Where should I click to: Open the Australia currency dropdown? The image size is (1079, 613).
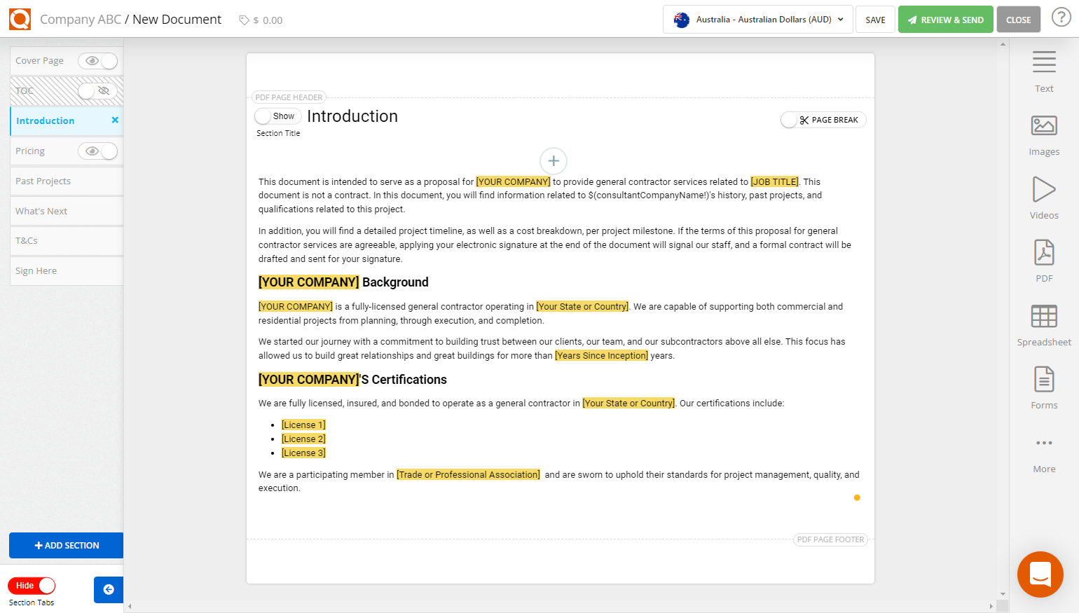(x=757, y=19)
